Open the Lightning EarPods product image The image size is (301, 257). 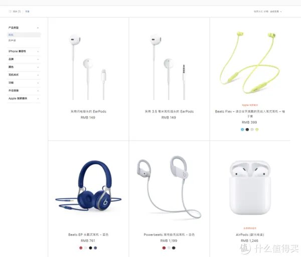point(88,67)
